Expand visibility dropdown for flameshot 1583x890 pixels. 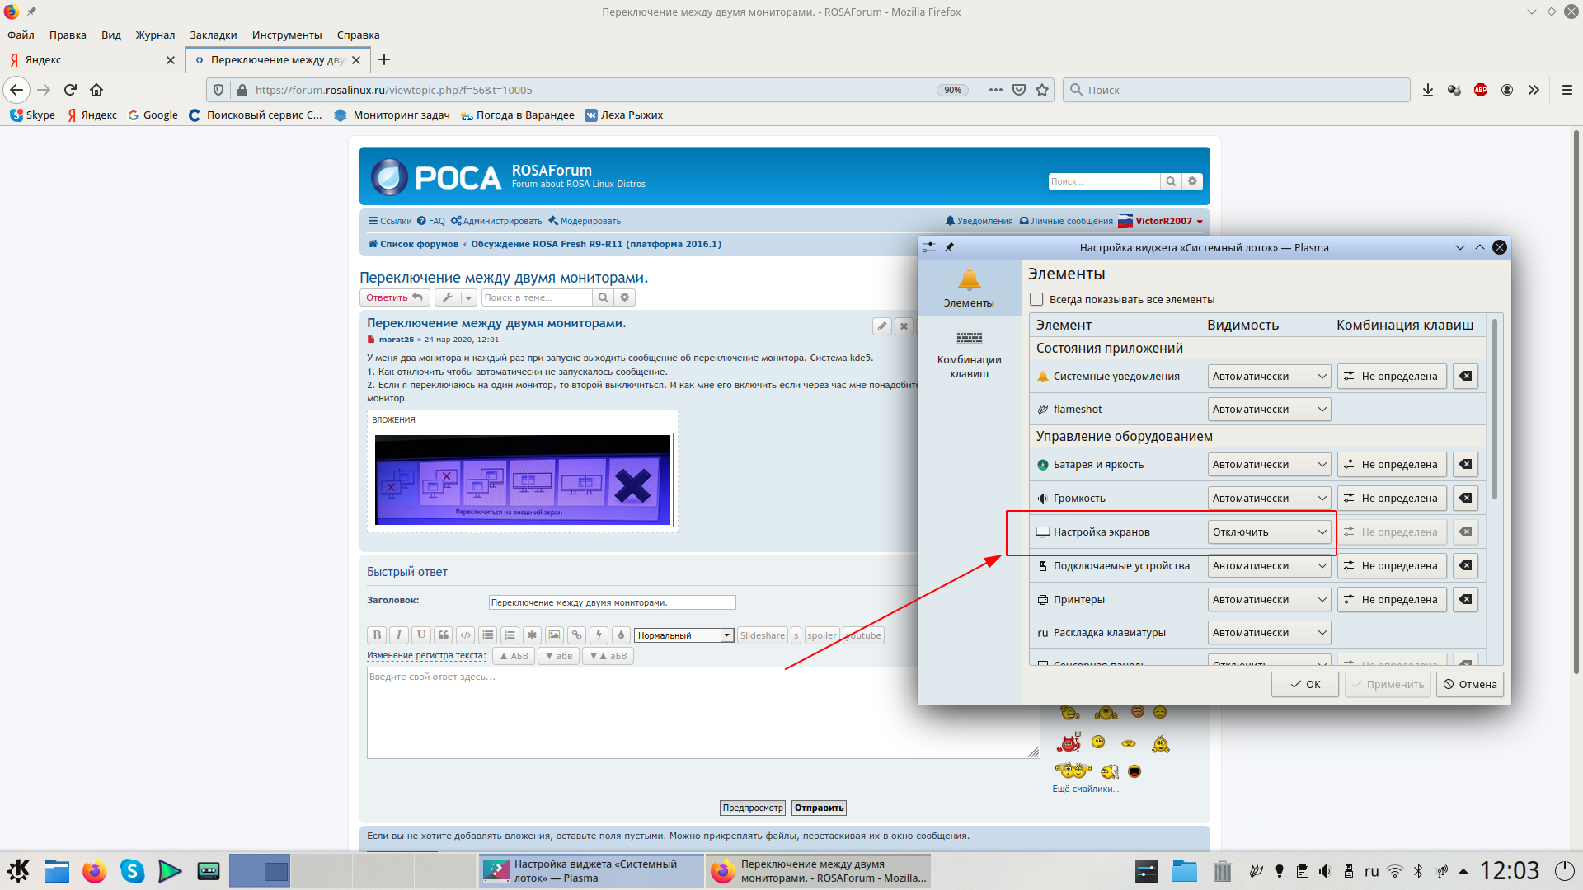[x=1269, y=410]
